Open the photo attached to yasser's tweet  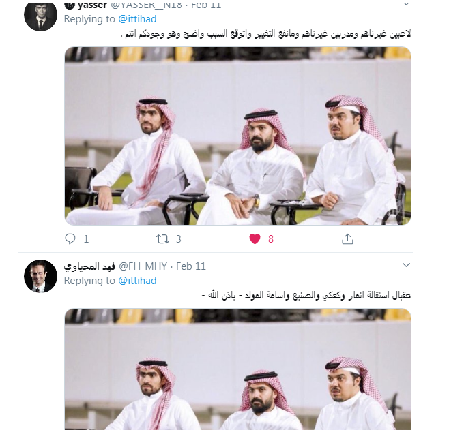click(x=237, y=136)
